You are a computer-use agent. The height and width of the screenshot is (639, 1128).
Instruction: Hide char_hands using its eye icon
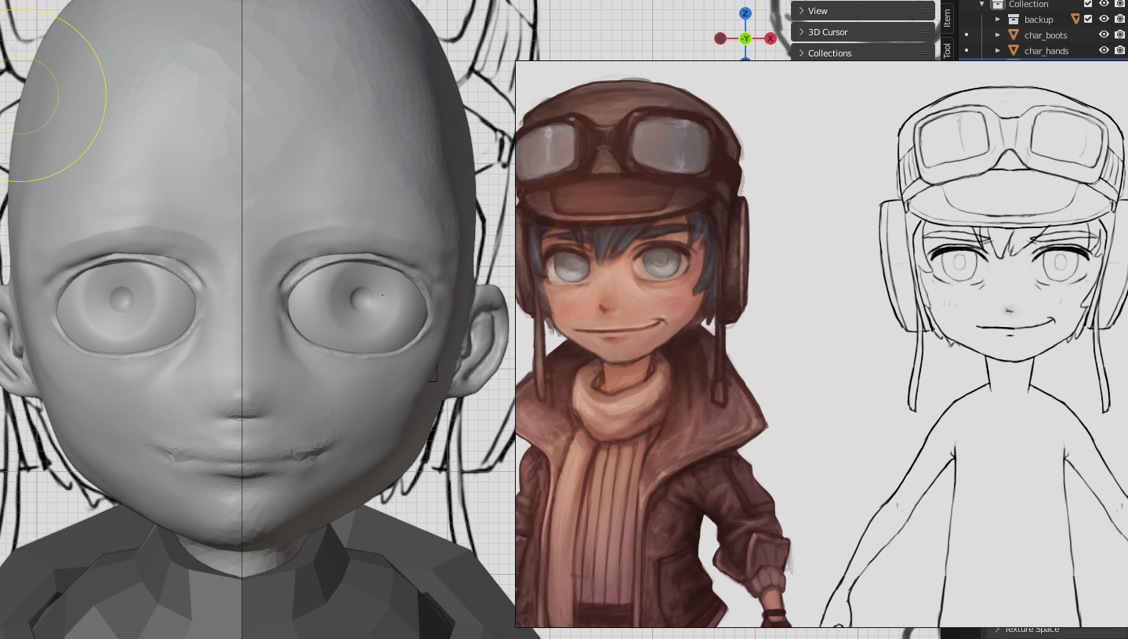(x=1104, y=51)
